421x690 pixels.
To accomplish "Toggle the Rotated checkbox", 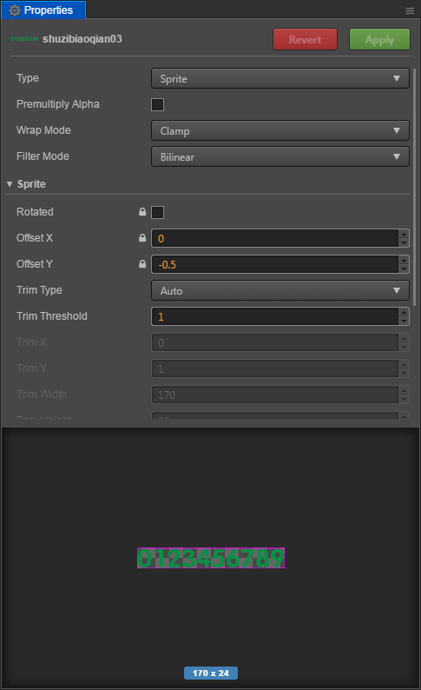I will (157, 212).
